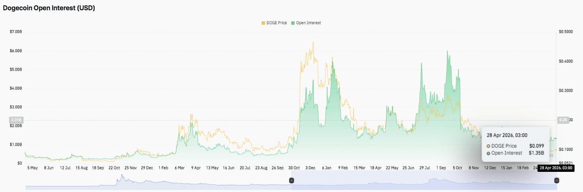Toggle the Open Interest legend label
583x192 pixels.
tap(308, 23)
